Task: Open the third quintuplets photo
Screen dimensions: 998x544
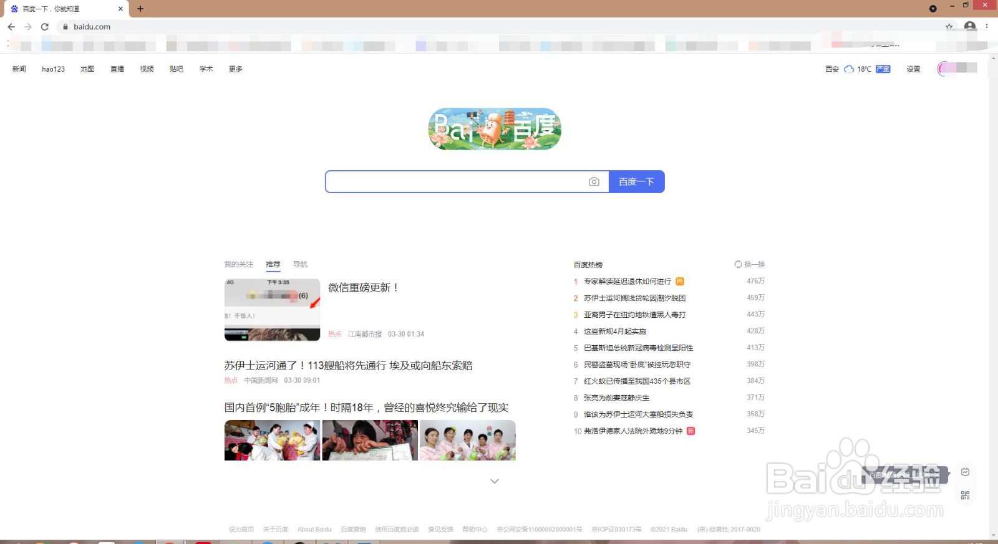Action: [468, 440]
